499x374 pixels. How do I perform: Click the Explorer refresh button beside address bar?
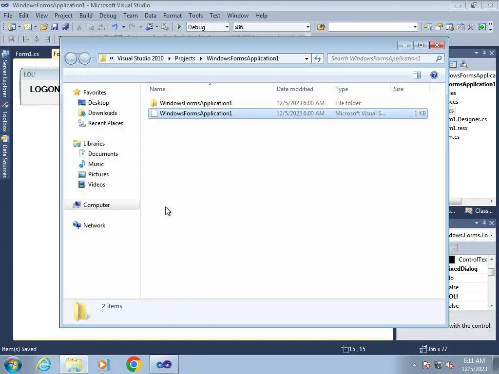[x=318, y=58]
